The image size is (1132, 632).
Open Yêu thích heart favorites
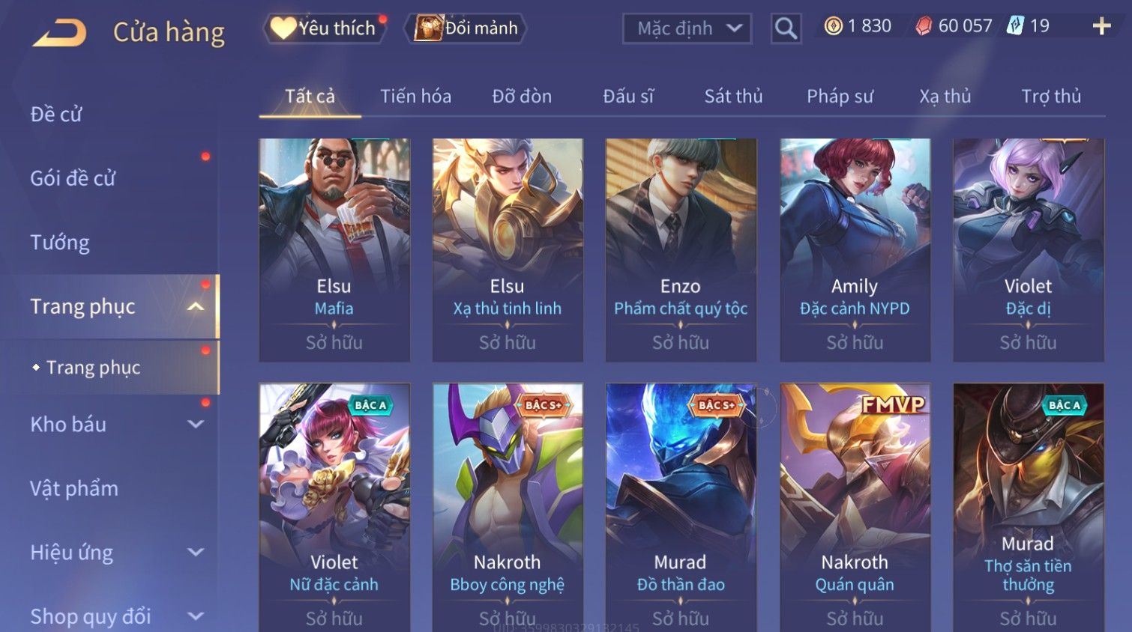[325, 28]
